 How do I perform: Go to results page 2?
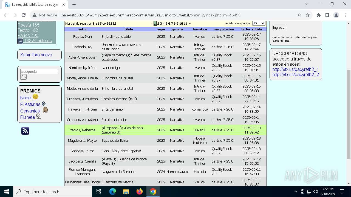[x=158, y=24]
